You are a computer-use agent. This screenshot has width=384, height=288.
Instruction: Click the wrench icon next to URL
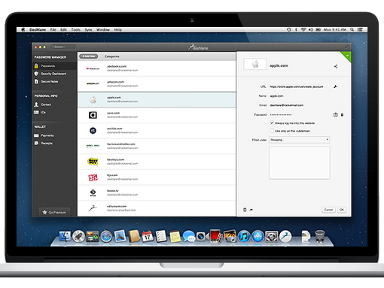[335, 86]
